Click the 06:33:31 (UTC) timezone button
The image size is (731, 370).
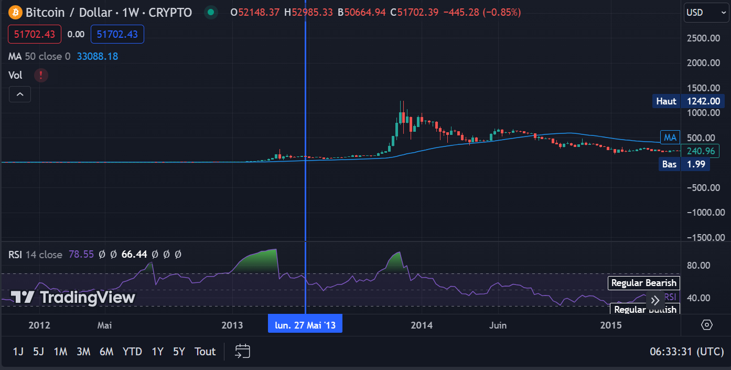pyautogui.click(x=686, y=352)
